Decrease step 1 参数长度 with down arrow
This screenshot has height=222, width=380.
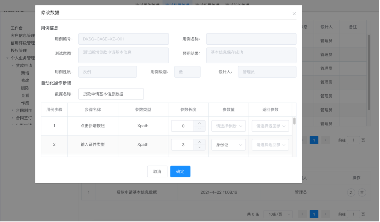199,129
